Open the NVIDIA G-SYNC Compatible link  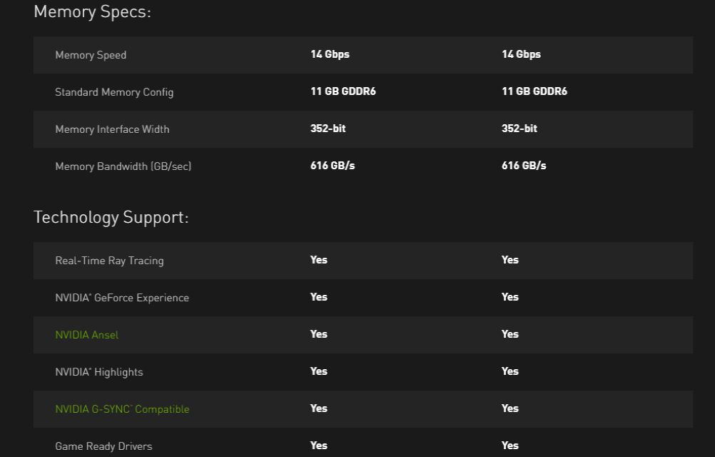coord(122,408)
